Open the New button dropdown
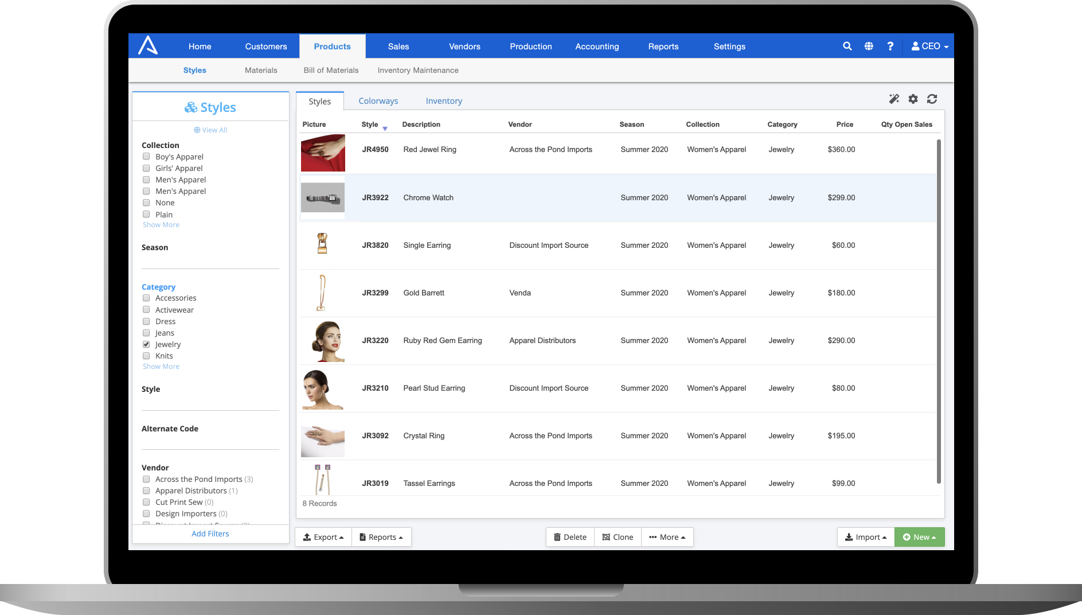This screenshot has height=615, width=1082. click(919, 537)
